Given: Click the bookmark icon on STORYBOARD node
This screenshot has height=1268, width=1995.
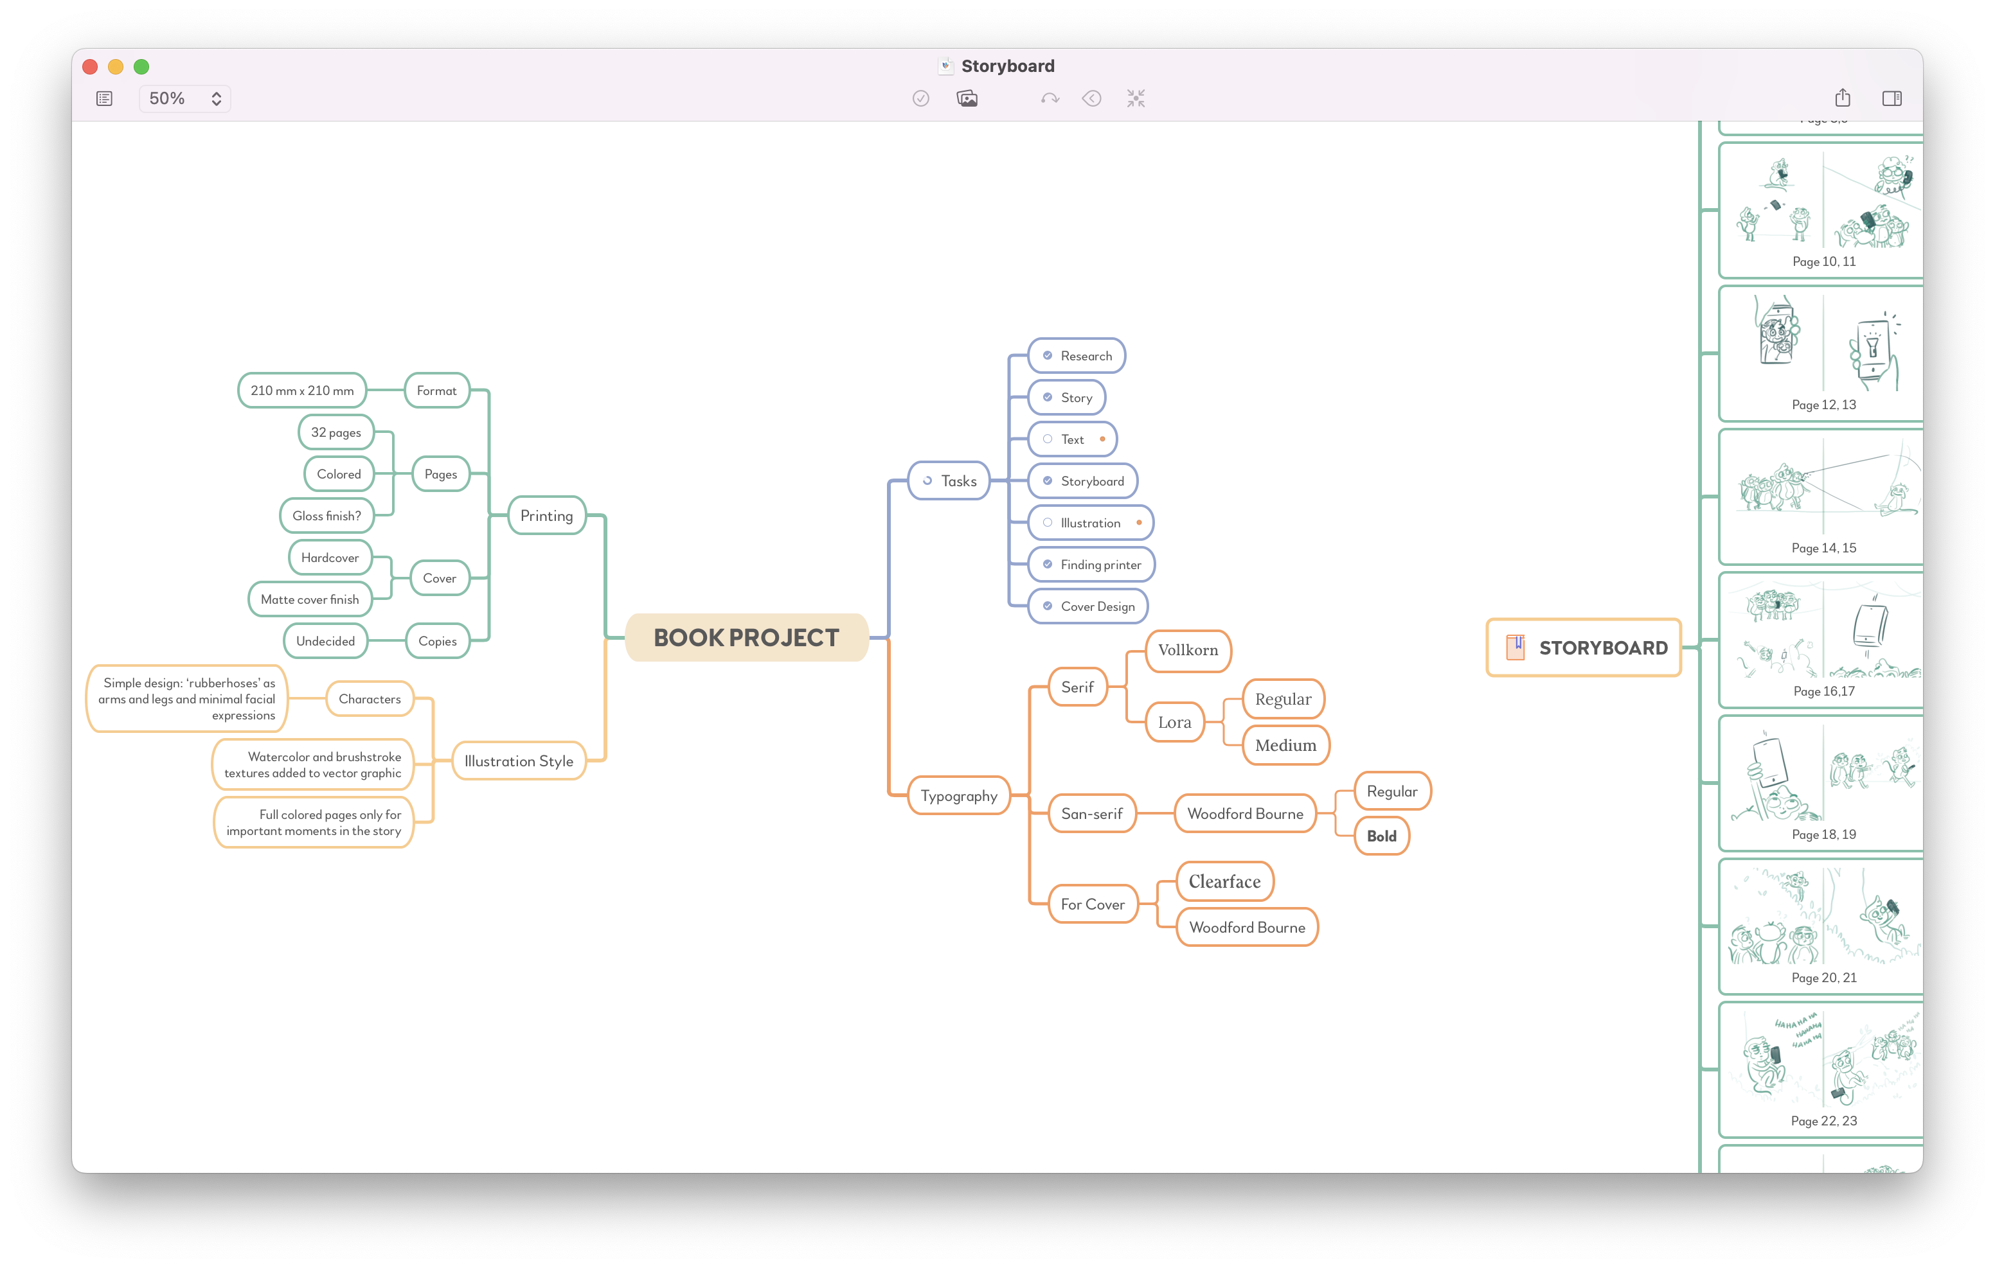Looking at the screenshot, I should click(x=1516, y=647).
